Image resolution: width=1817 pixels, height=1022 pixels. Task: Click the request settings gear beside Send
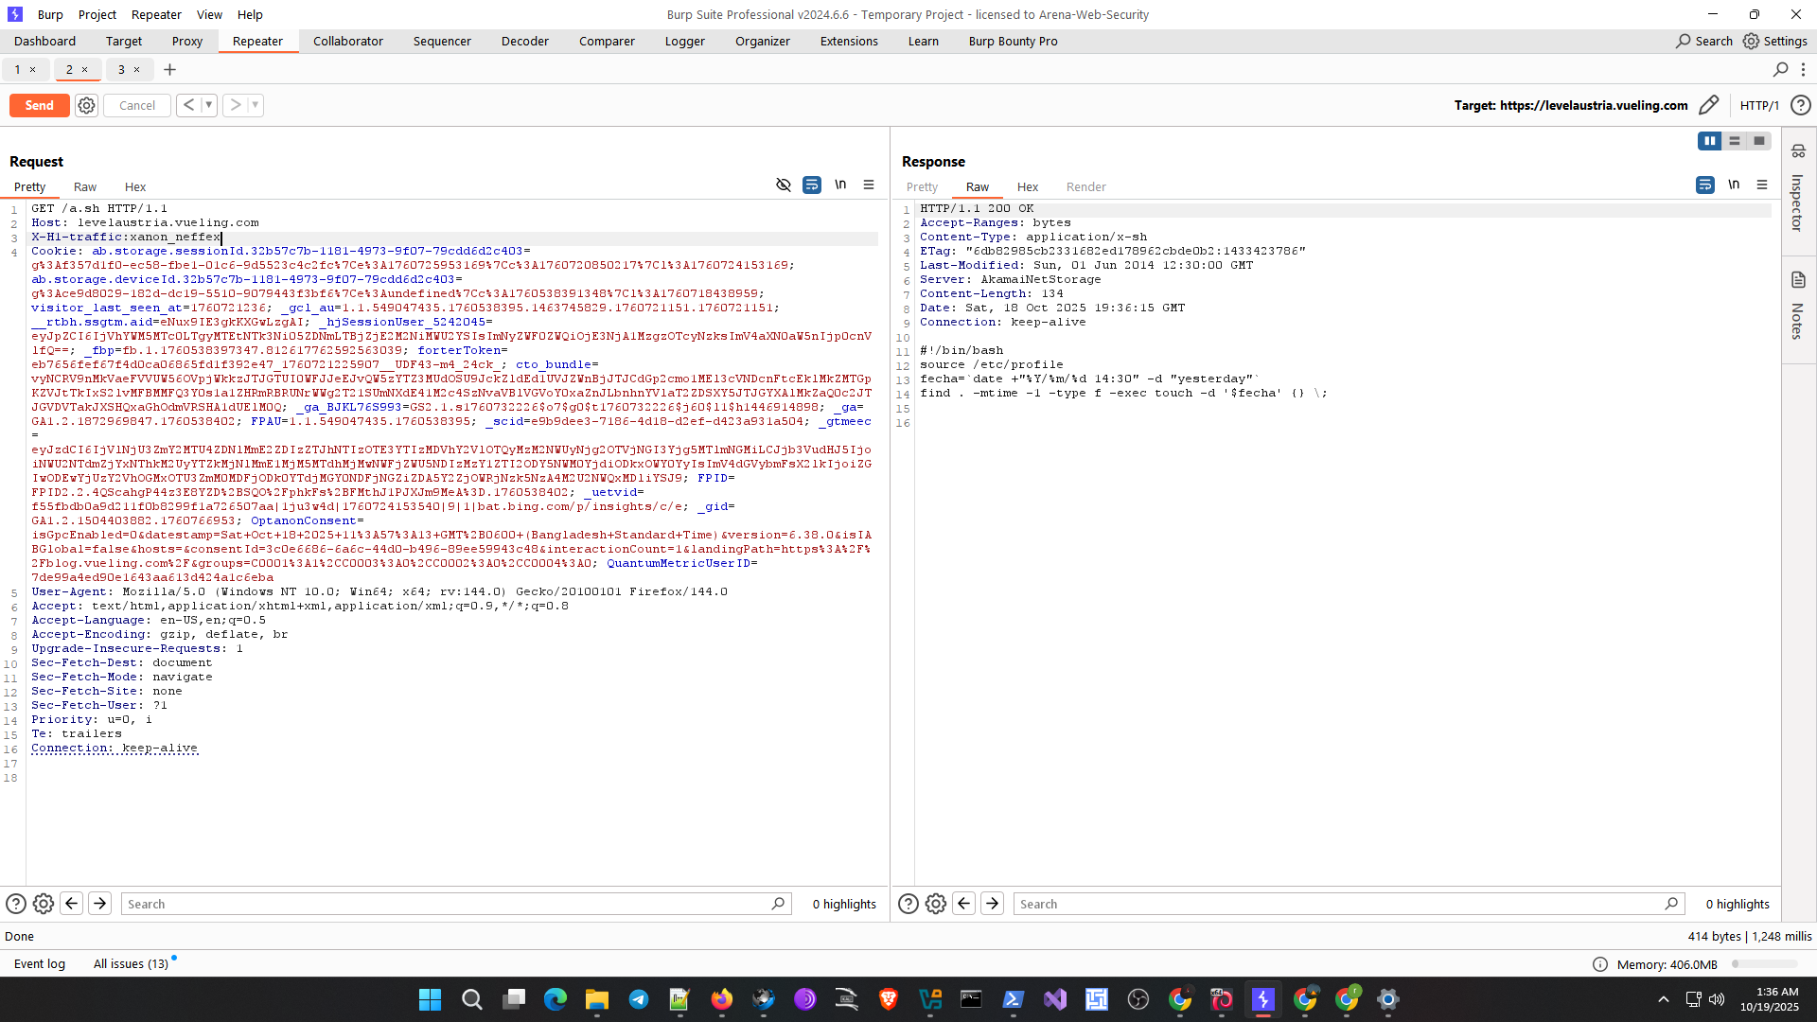86,105
